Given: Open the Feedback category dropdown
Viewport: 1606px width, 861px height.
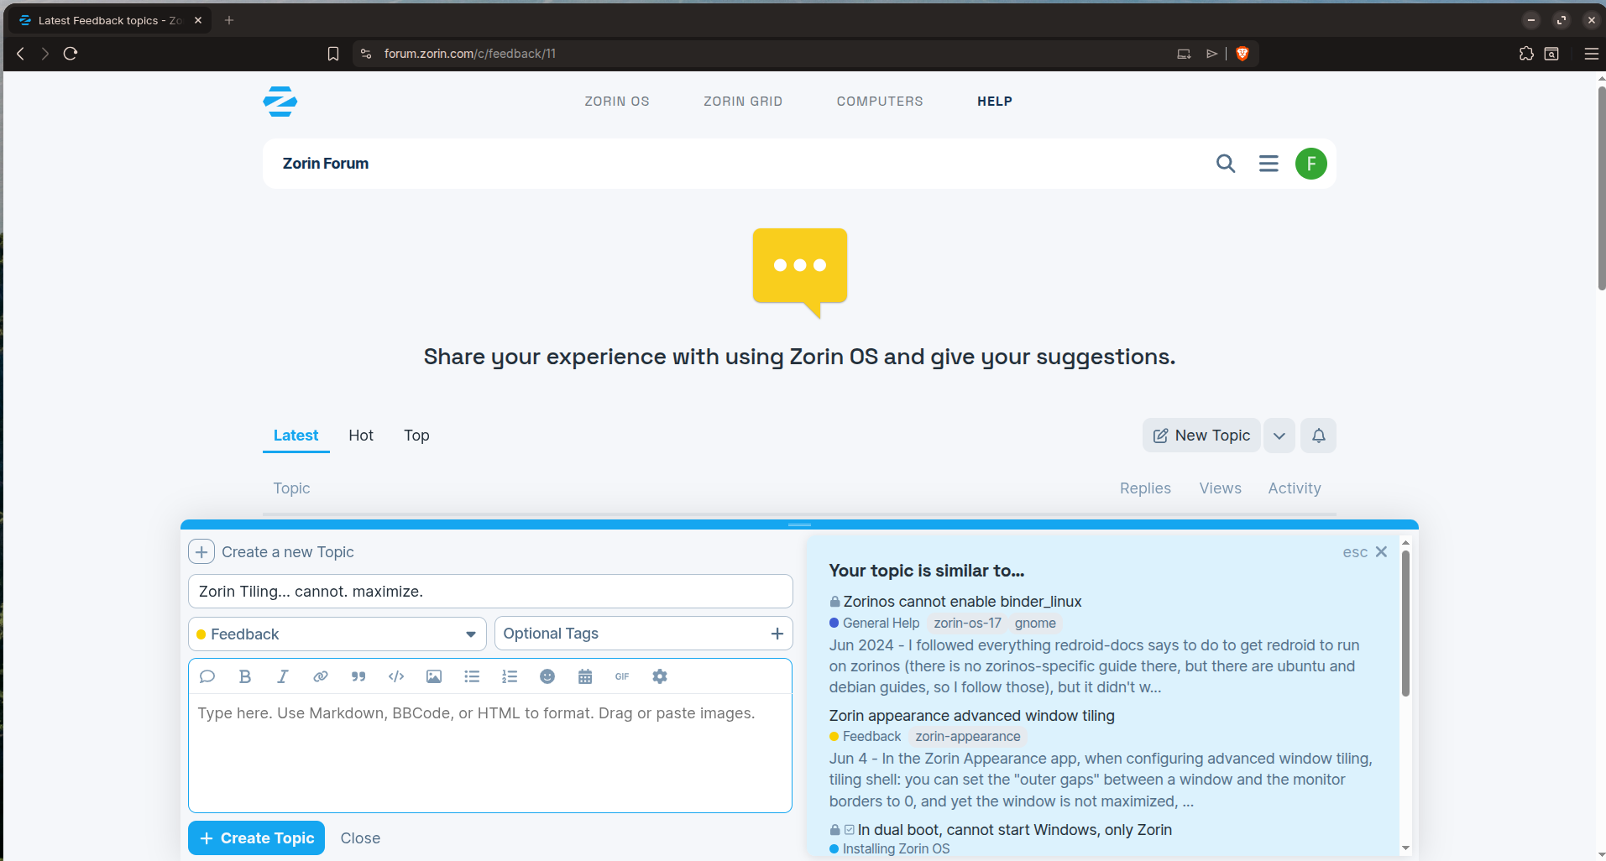Looking at the screenshot, I should pyautogui.click(x=337, y=634).
